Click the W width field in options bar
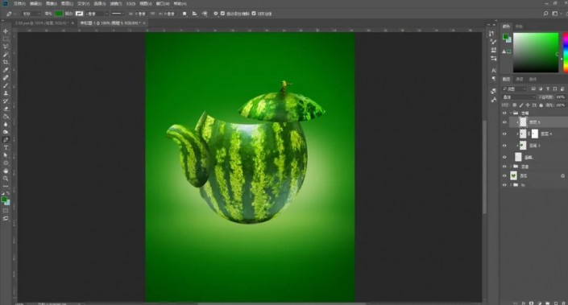The height and width of the screenshot is (305, 568). click(141, 14)
